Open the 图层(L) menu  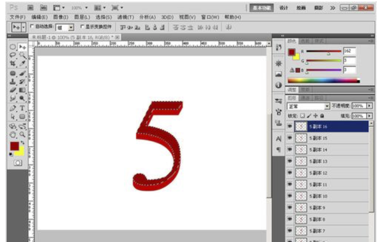point(82,17)
